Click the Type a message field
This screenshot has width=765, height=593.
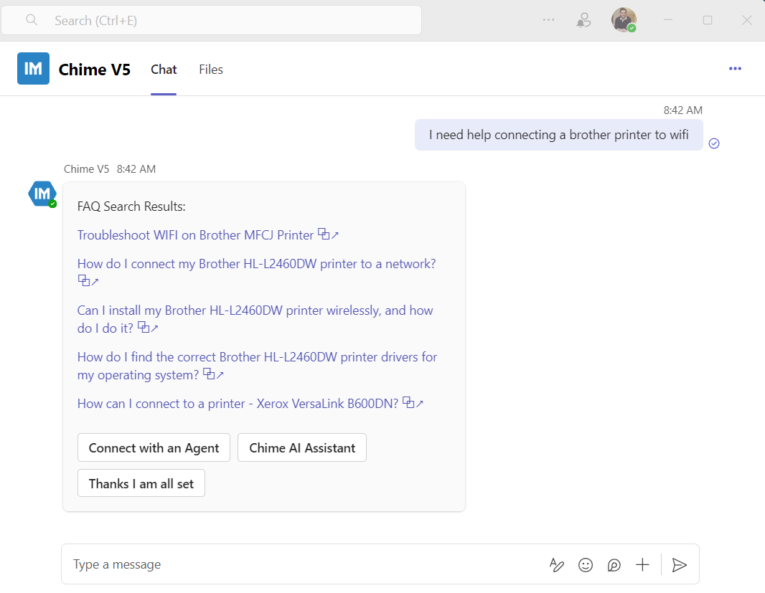303,564
